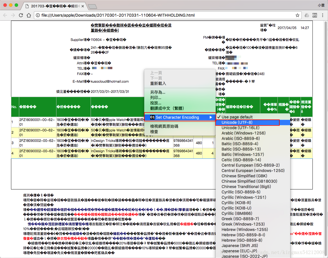Select Arabic (Windows-1256) encoding
Image resolution: width=328 pixels, height=258 pixels.
[253, 133]
